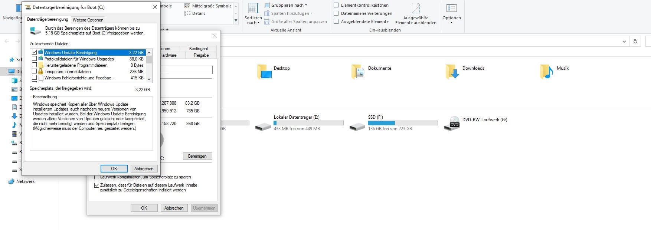This screenshot has height=230, width=651.
Task: Open the Musik folder icon
Action: (x=547, y=72)
